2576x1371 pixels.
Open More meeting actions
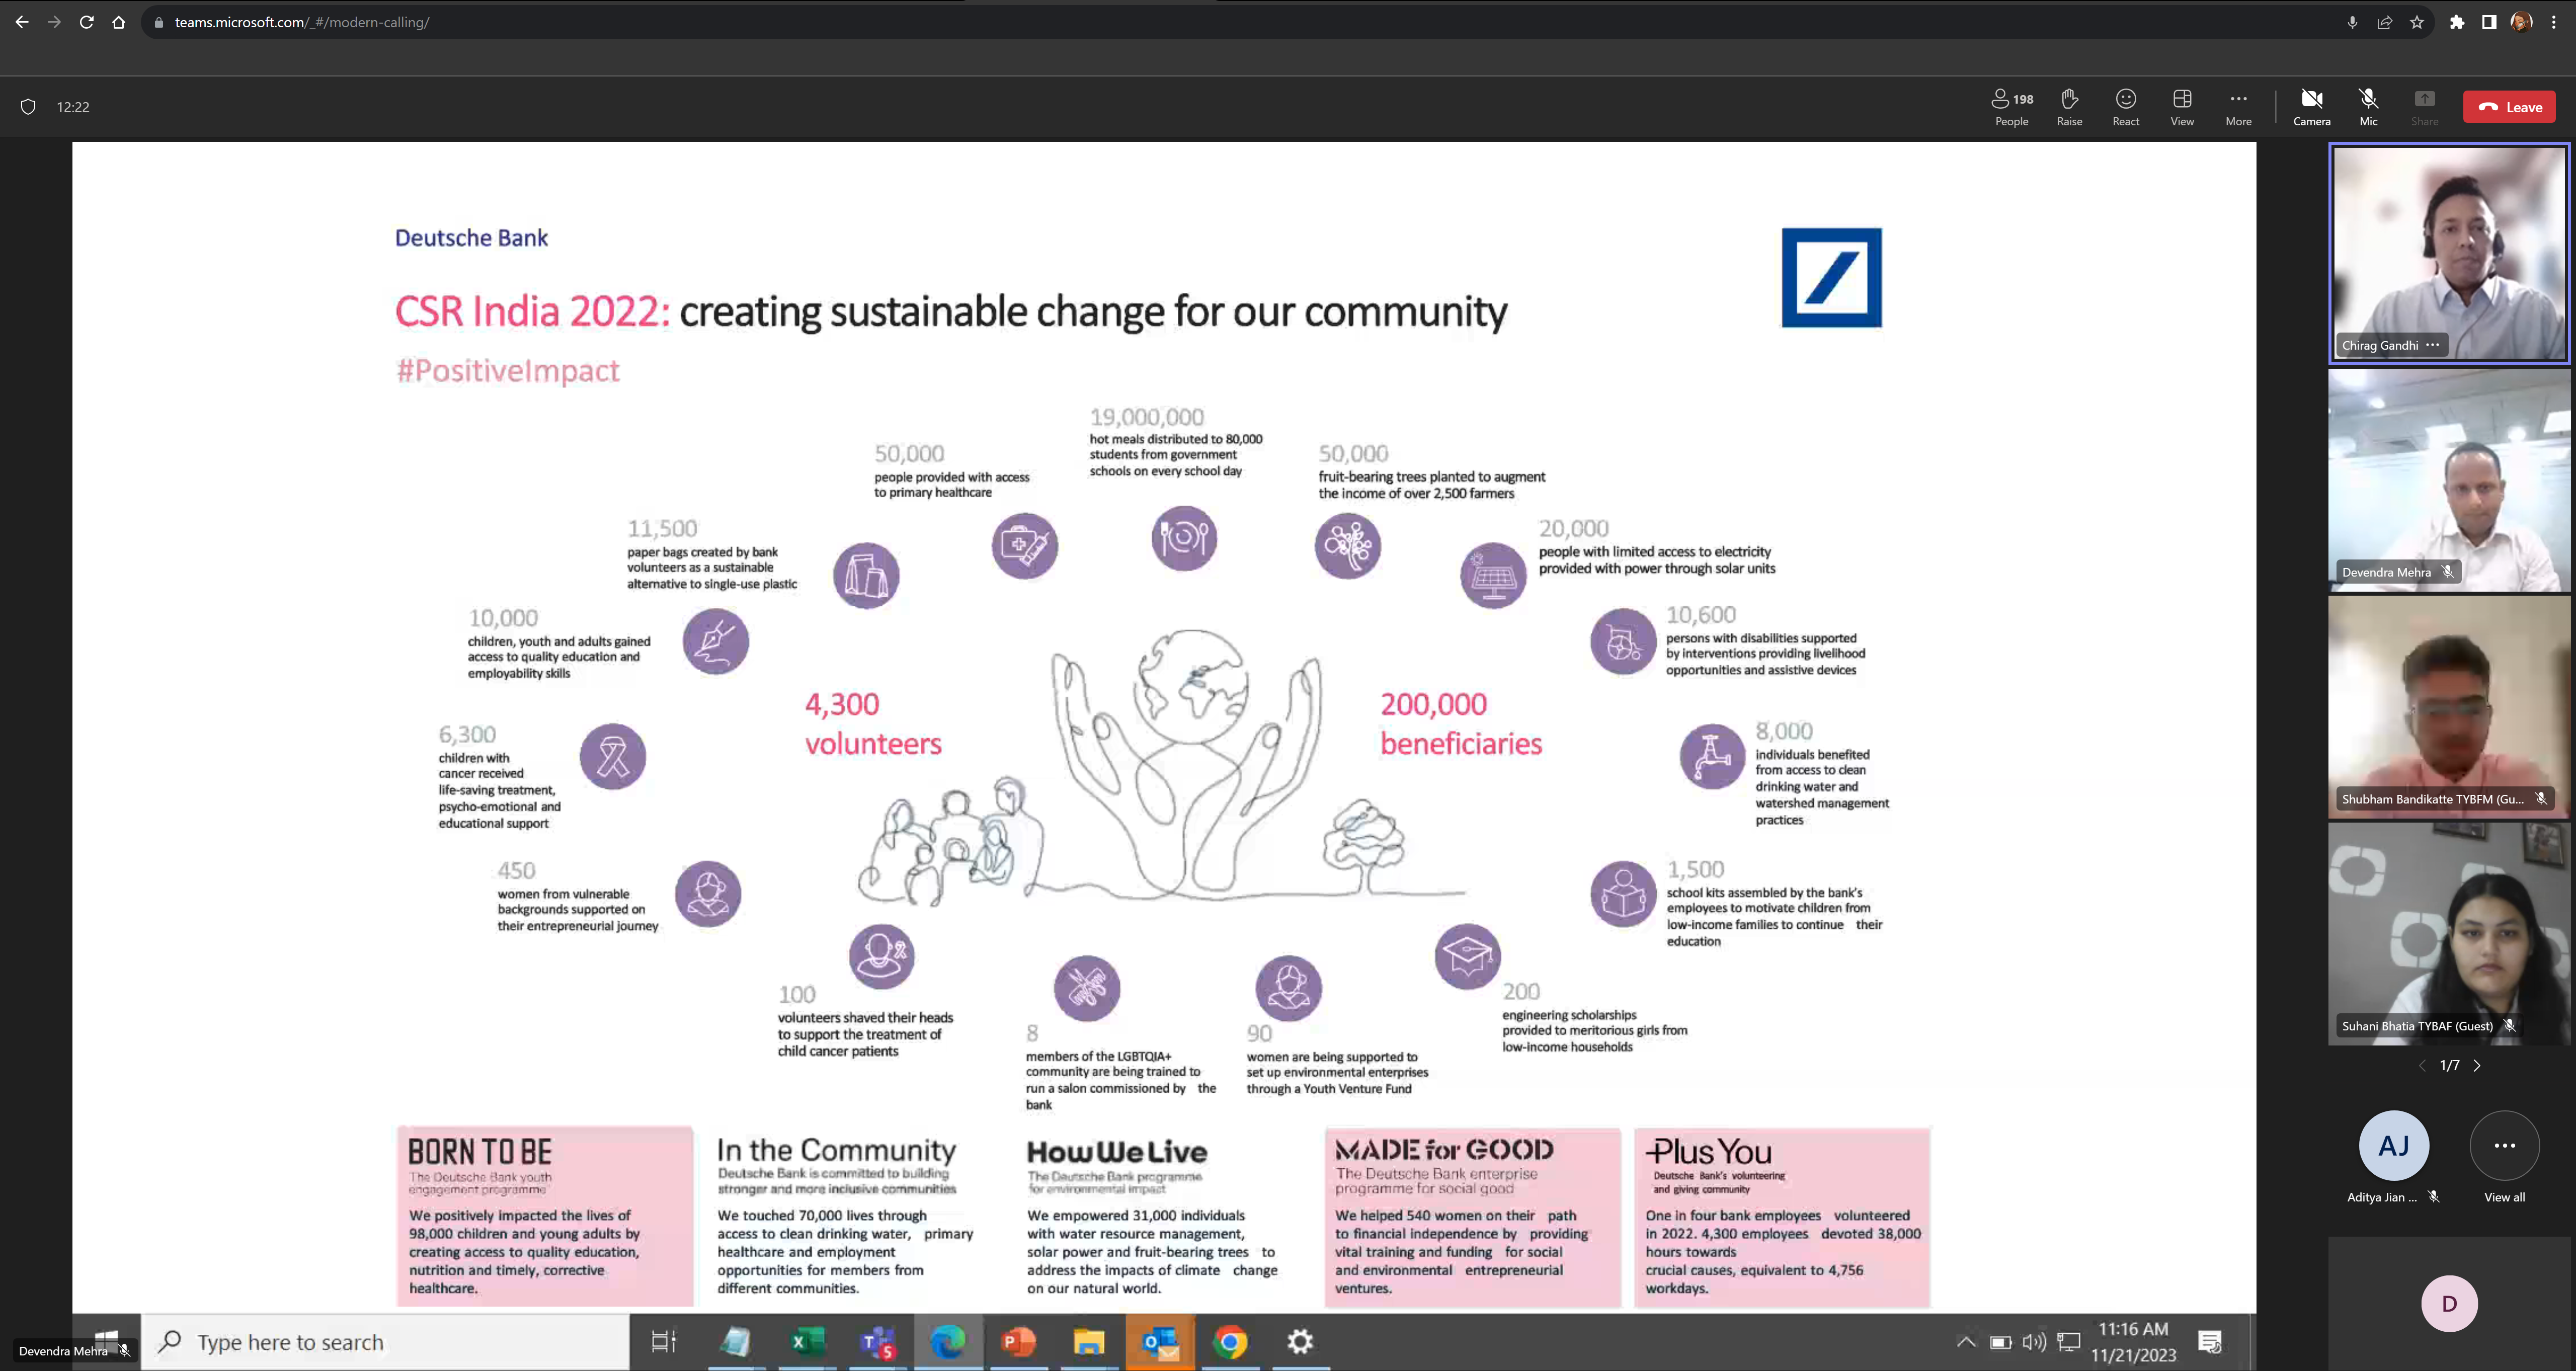tap(2238, 107)
